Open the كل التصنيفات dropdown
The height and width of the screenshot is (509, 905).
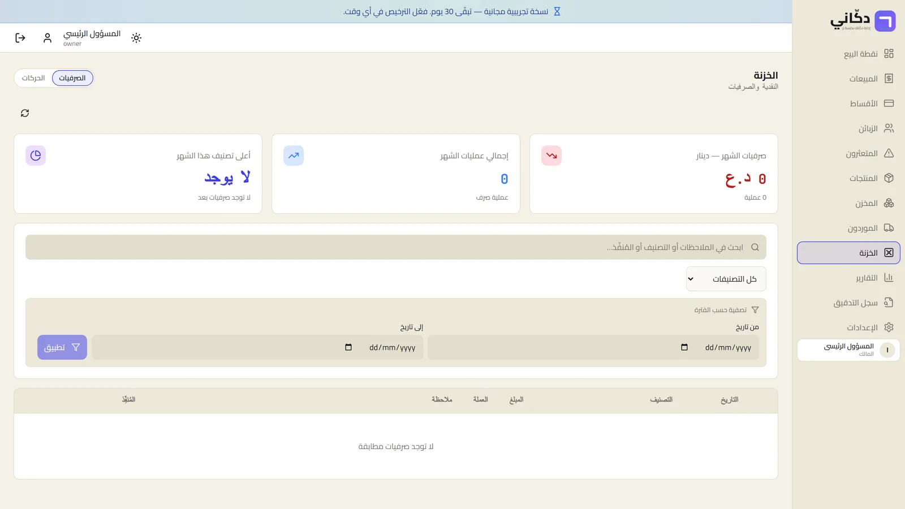[x=726, y=279]
